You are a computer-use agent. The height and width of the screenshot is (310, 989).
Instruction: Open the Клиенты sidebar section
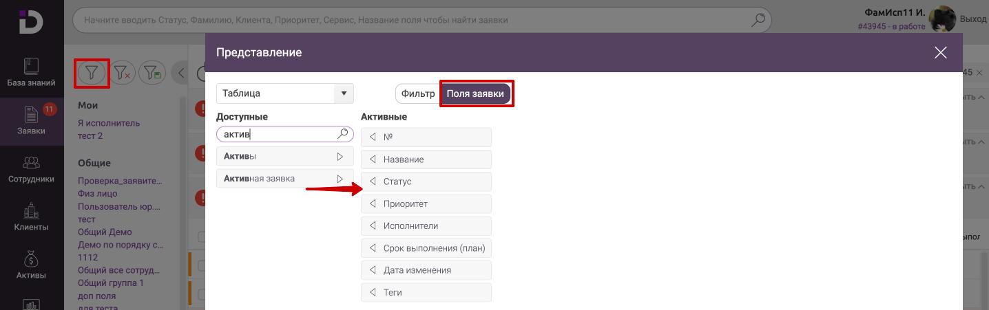coord(31,217)
